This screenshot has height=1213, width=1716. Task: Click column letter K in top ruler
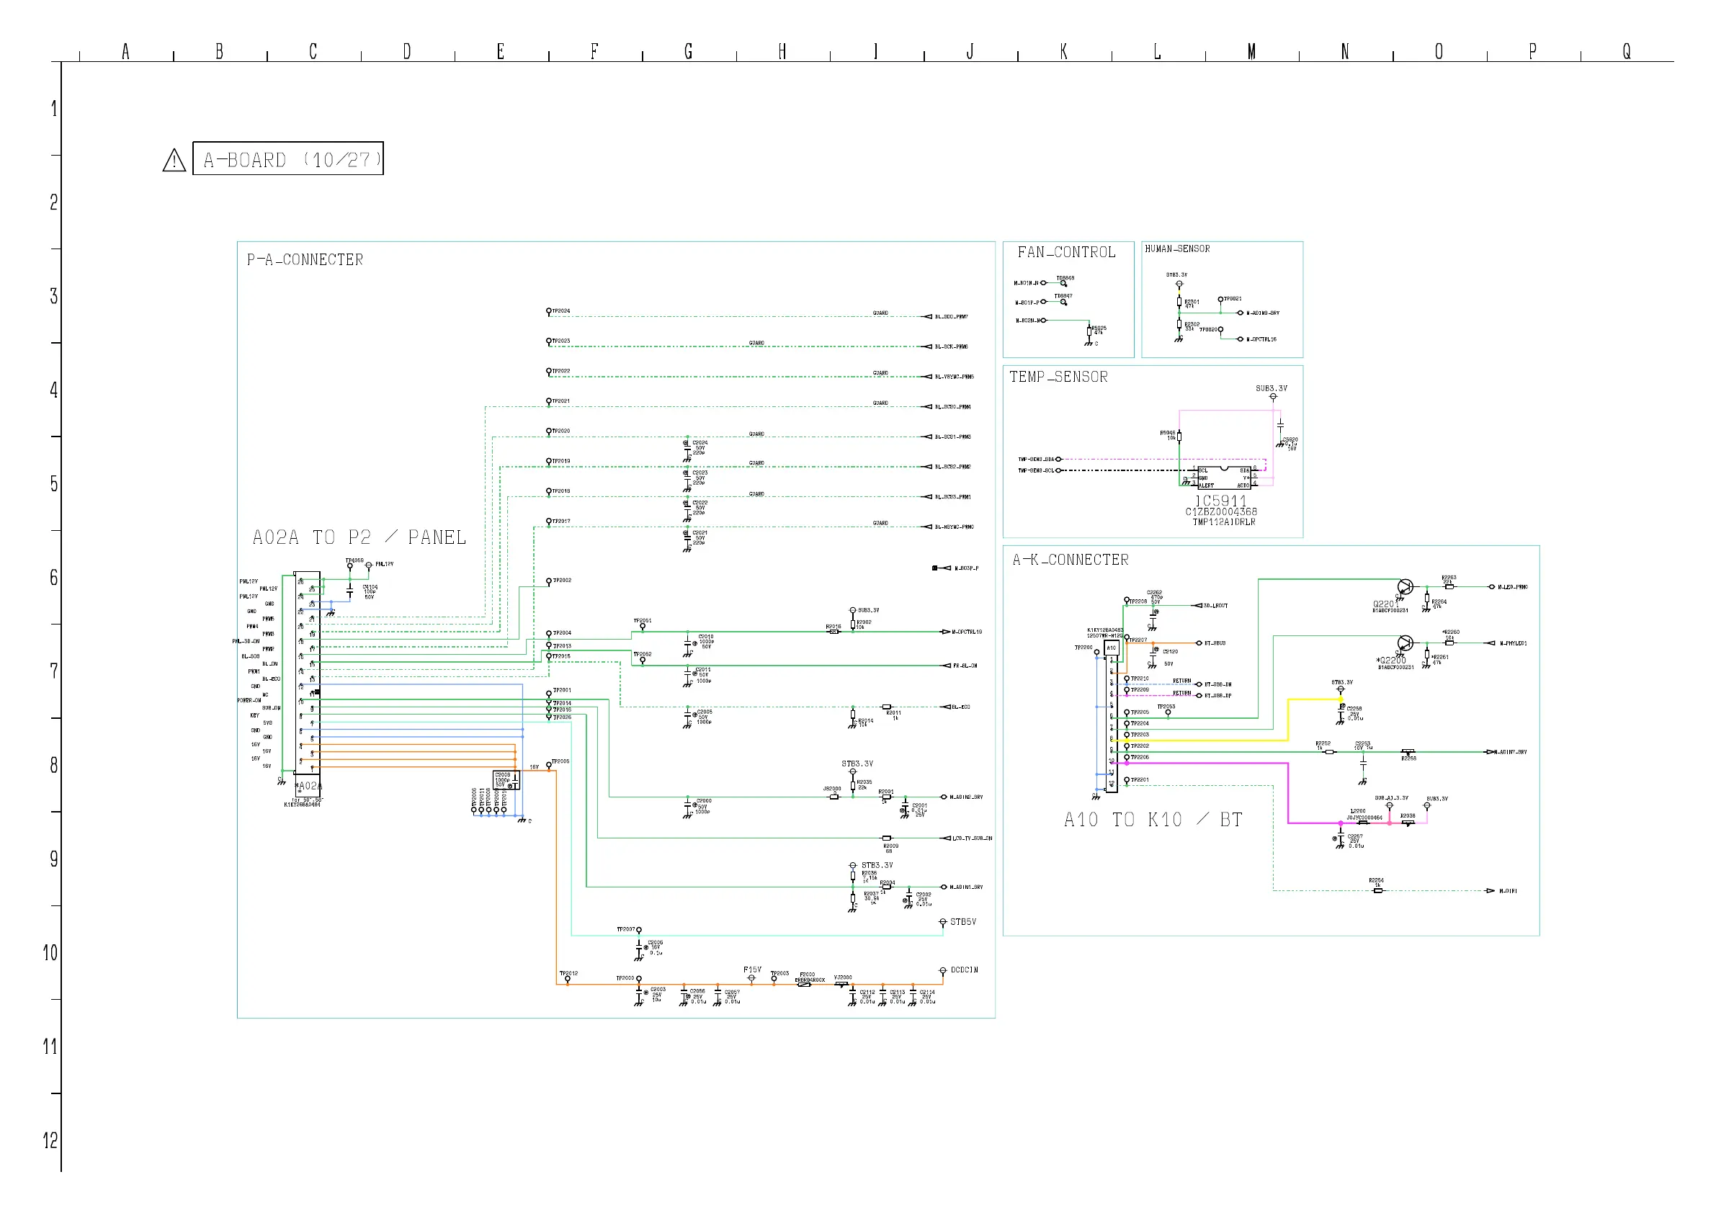click(x=1063, y=52)
